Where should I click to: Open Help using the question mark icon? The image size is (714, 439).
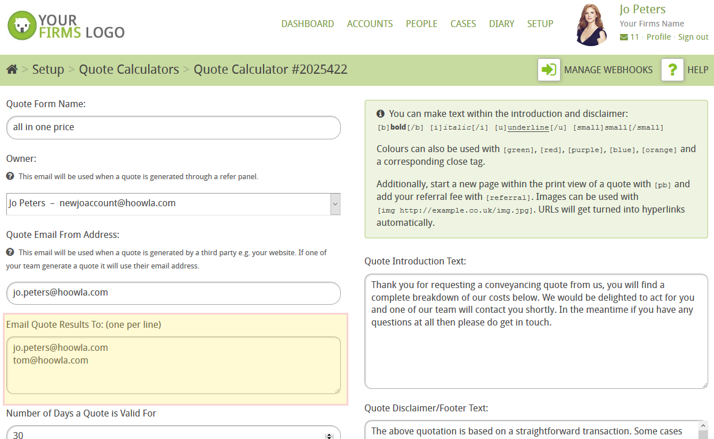[x=672, y=69]
